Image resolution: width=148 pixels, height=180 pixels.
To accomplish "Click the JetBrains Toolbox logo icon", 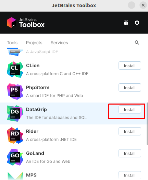I will (x=11, y=23).
